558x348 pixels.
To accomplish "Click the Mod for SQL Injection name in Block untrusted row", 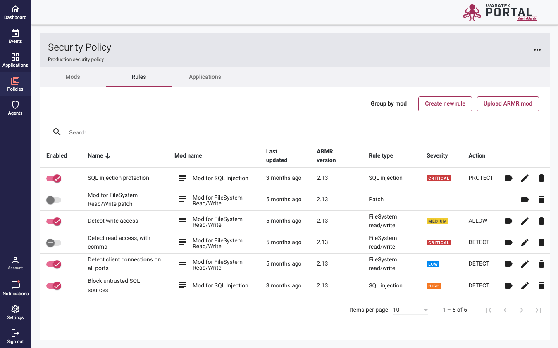I will click(220, 285).
